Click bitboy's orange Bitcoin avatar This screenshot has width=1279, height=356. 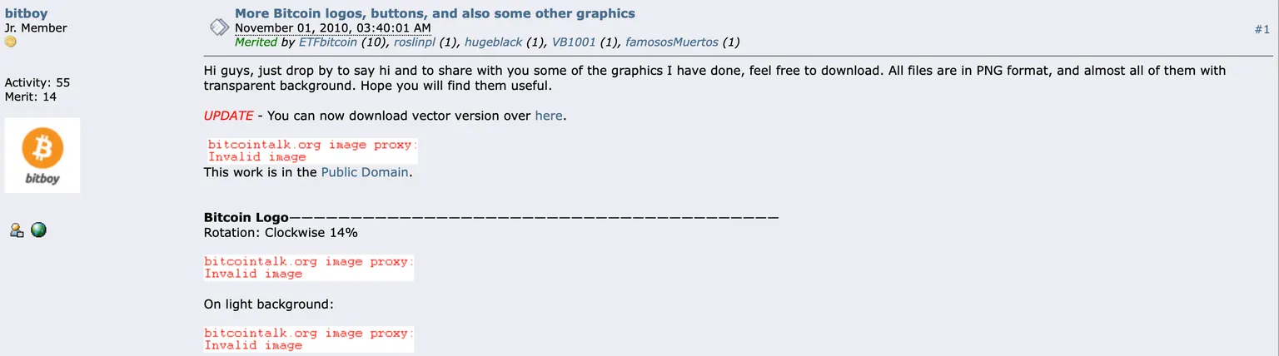pyautogui.click(x=42, y=156)
